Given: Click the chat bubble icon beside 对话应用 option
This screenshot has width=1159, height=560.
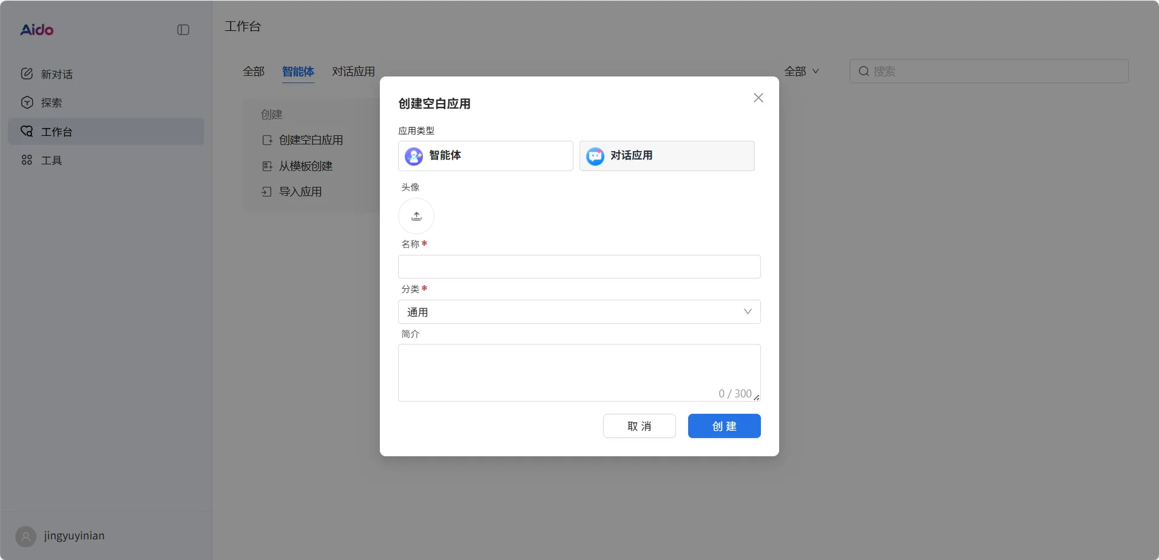Looking at the screenshot, I should [595, 156].
